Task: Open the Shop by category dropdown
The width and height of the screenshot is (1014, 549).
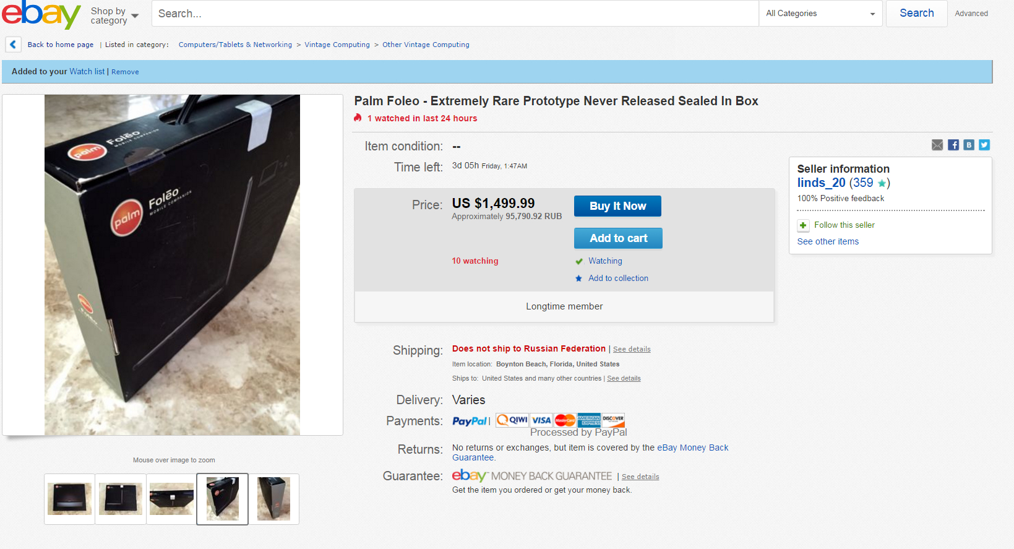Action: (x=114, y=15)
